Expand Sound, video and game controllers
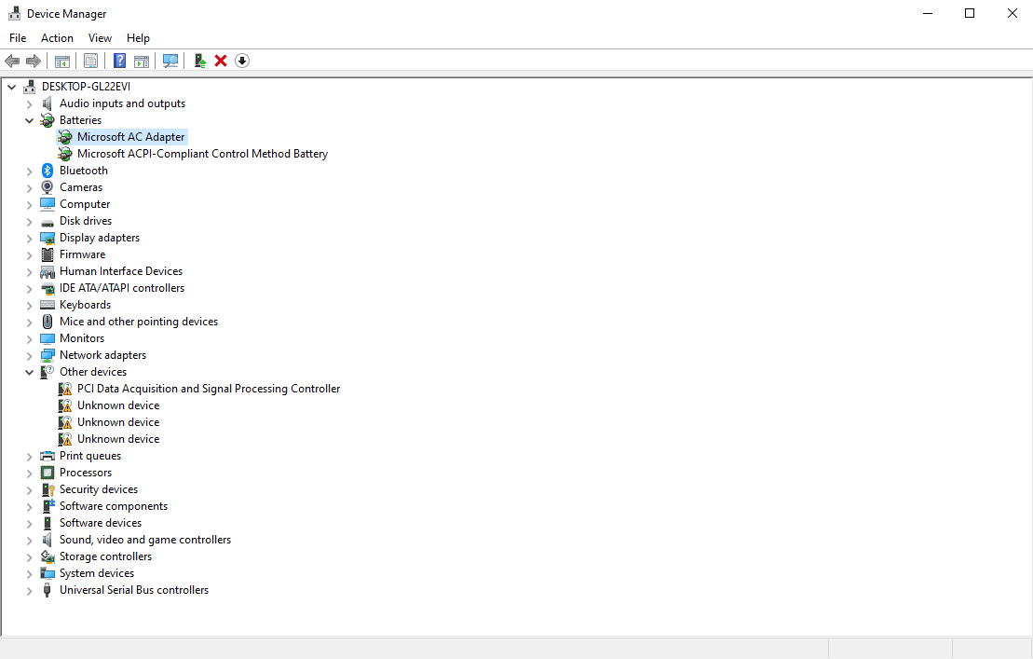The height and width of the screenshot is (659, 1033). coord(29,541)
